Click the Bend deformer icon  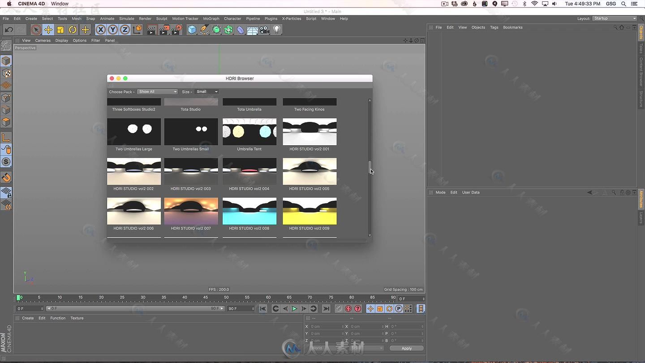241,30
